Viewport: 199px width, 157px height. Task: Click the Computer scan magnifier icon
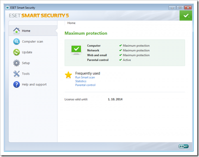[16, 42]
